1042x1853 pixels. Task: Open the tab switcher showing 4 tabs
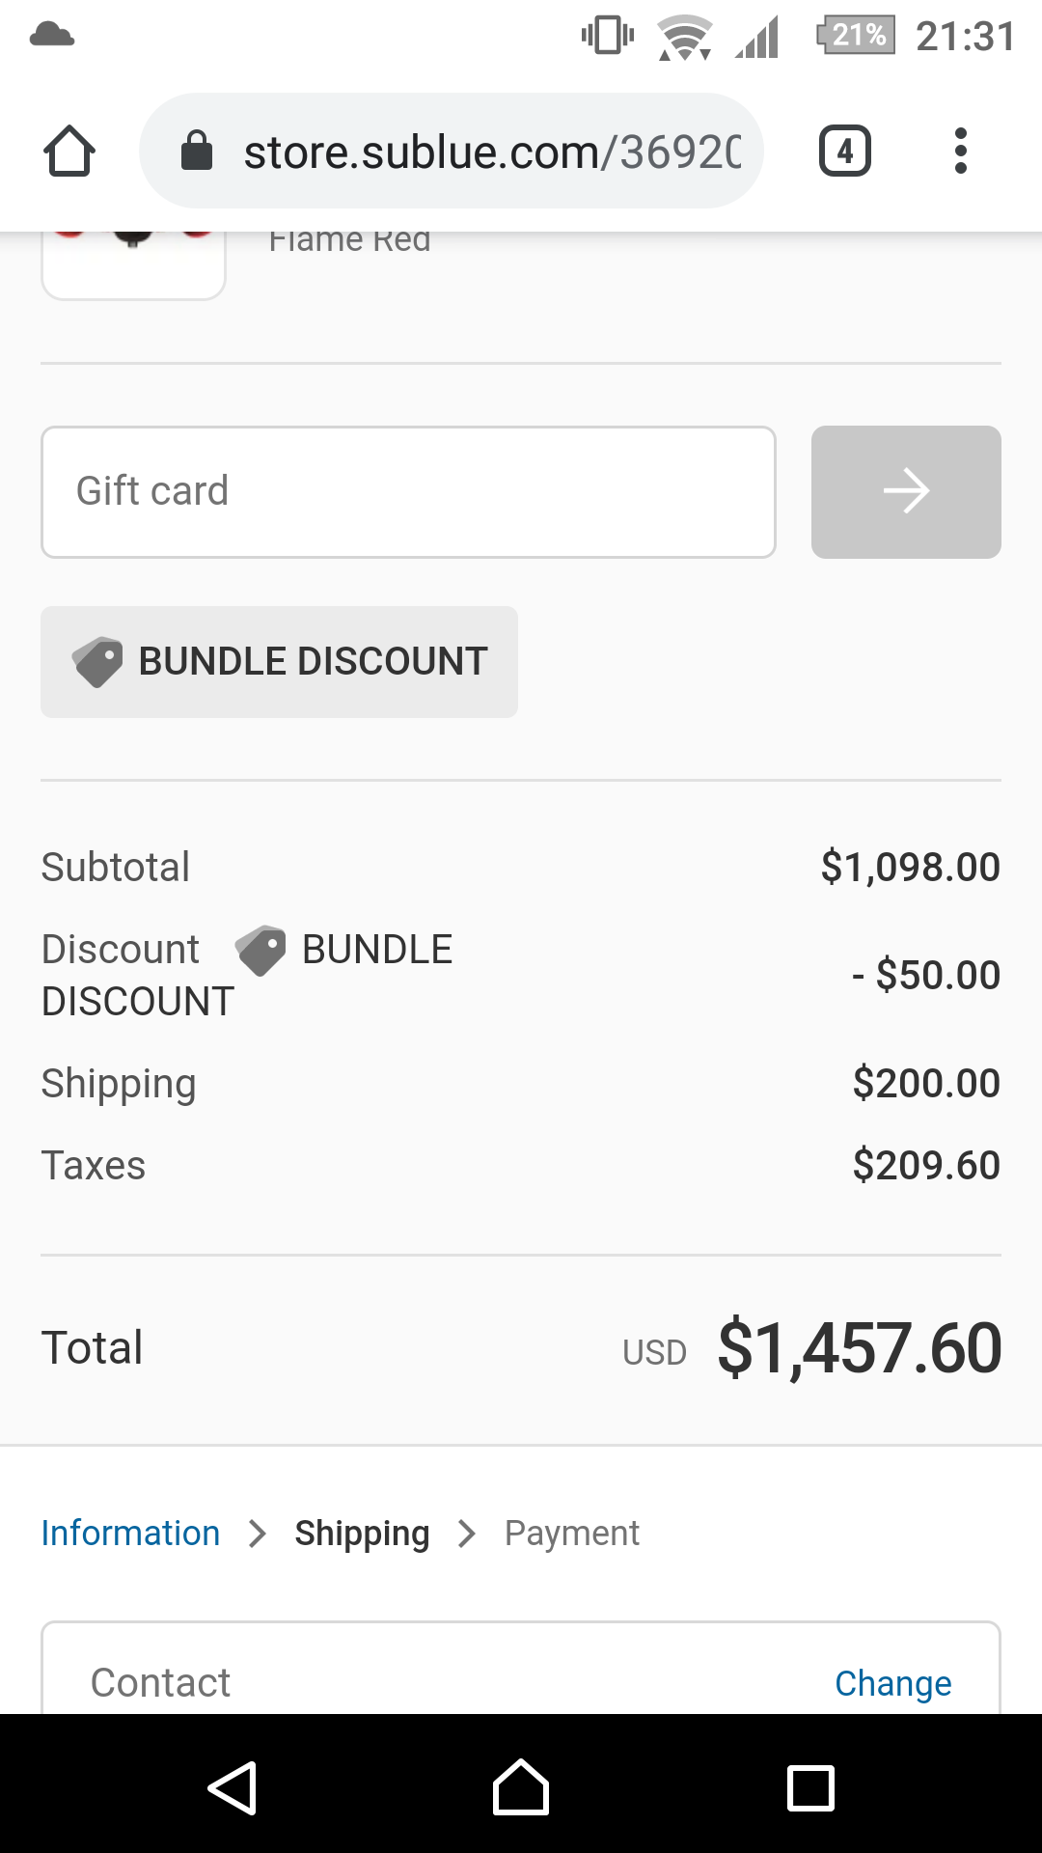(844, 152)
